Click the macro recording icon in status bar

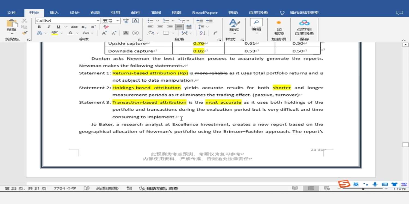point(130,188)
